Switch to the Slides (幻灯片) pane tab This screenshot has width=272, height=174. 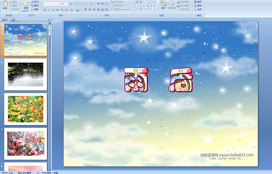tap(5, 20)
